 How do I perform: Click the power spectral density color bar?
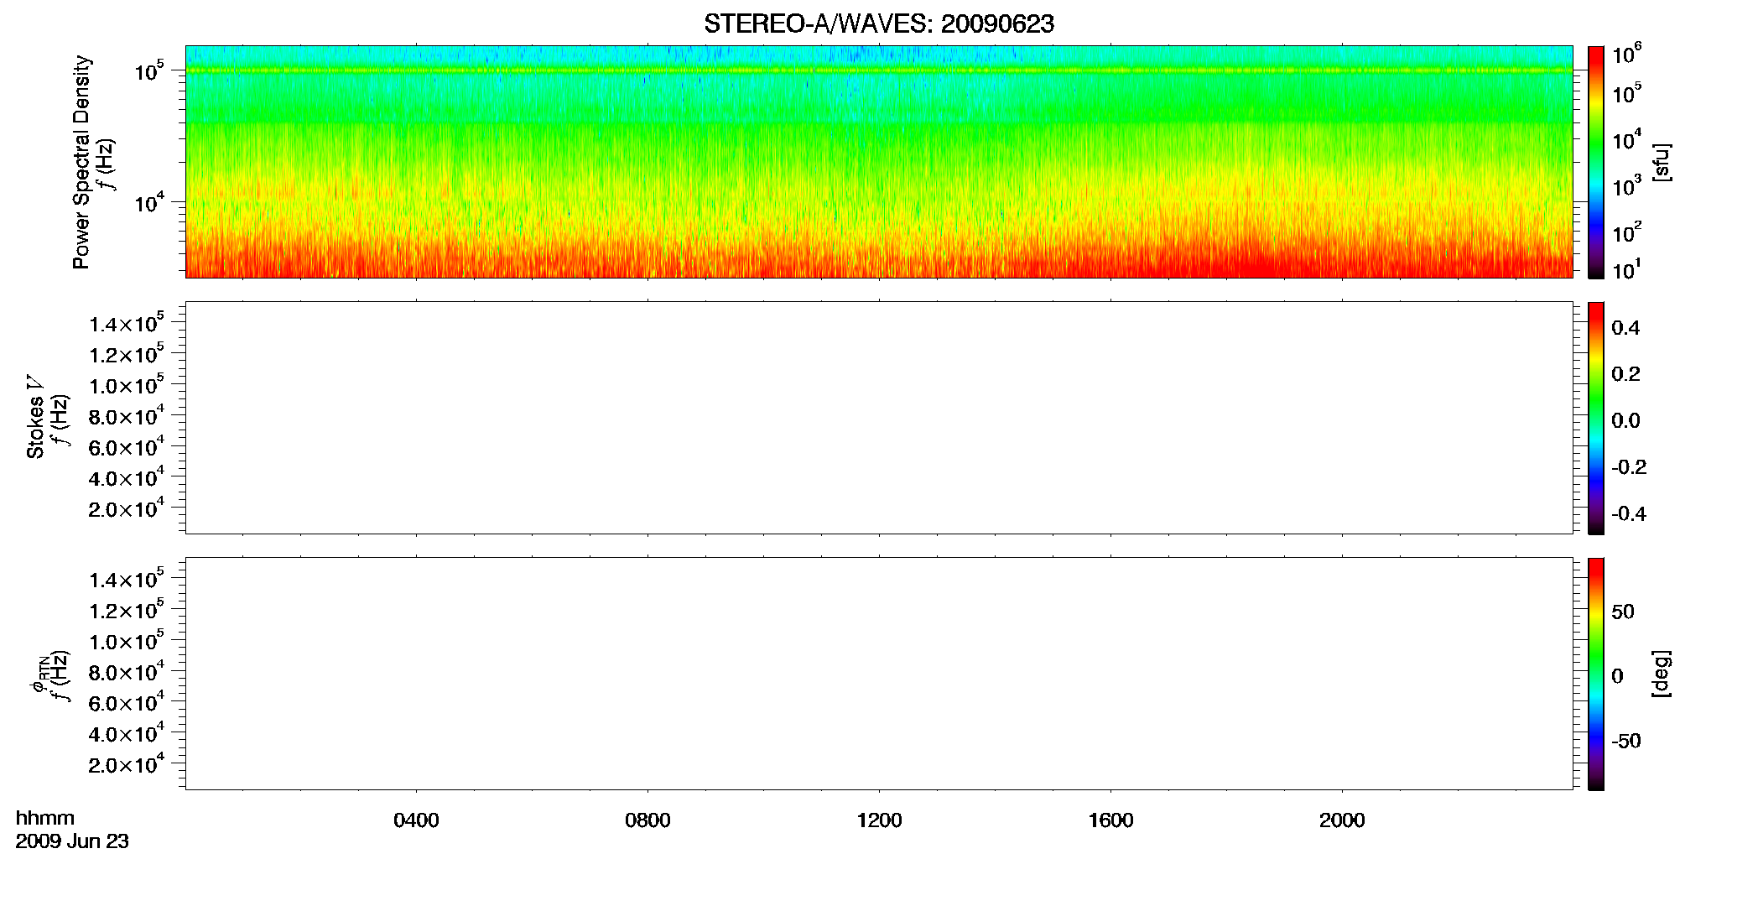pyautogui.click(x=1596, y=162)
